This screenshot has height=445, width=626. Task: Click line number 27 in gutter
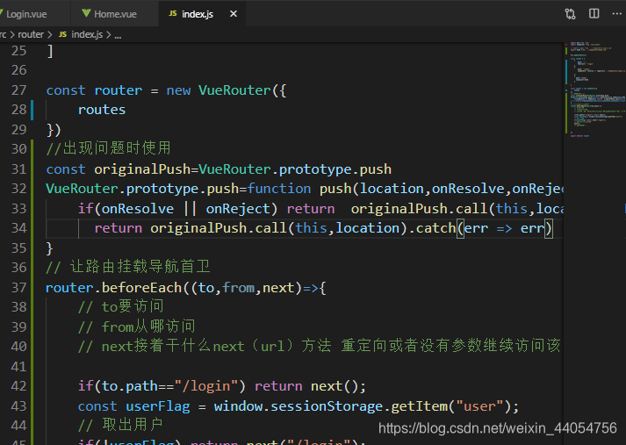[x=18, y=90]
